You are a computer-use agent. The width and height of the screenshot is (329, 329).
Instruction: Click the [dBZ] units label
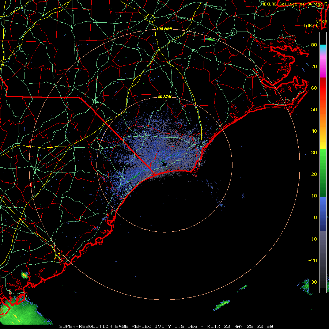pyautogui.click(x=310, y=25)
